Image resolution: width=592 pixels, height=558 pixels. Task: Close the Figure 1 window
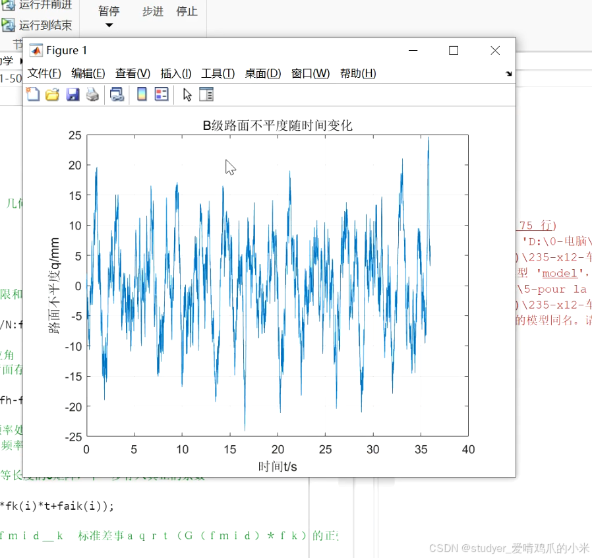[495, 50]
